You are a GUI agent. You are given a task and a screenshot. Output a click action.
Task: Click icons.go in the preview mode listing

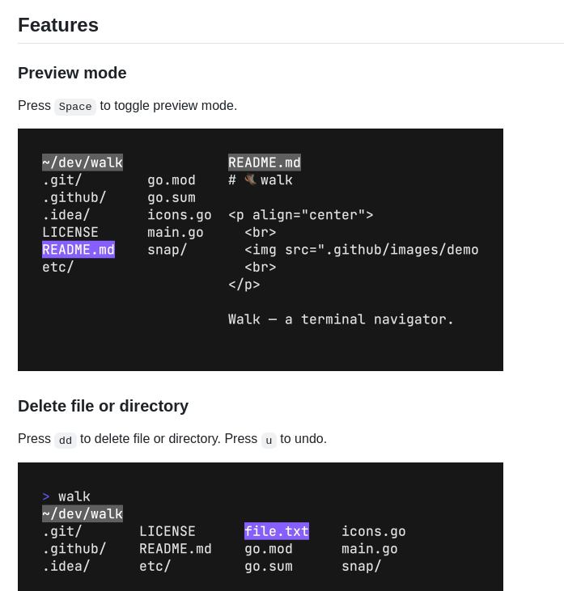point(179,215)
